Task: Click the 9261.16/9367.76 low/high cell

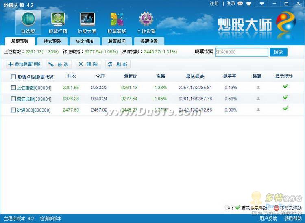Action: click(195, 99)
